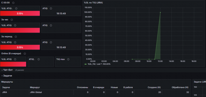Open Маршруты panel title menu
206x97 pixels.
7,82
